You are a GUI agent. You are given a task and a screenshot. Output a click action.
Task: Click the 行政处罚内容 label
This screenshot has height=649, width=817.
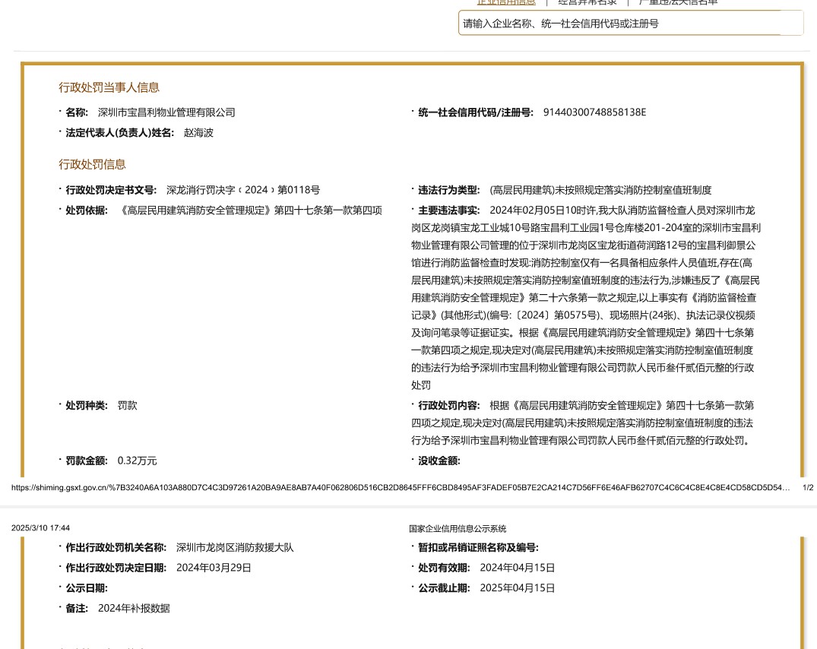448,406
